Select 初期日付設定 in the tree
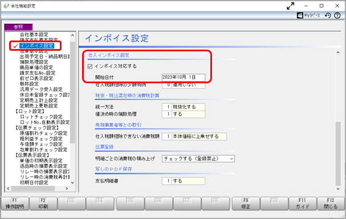Viewport: 346px width, 219px height. [34, 182]
